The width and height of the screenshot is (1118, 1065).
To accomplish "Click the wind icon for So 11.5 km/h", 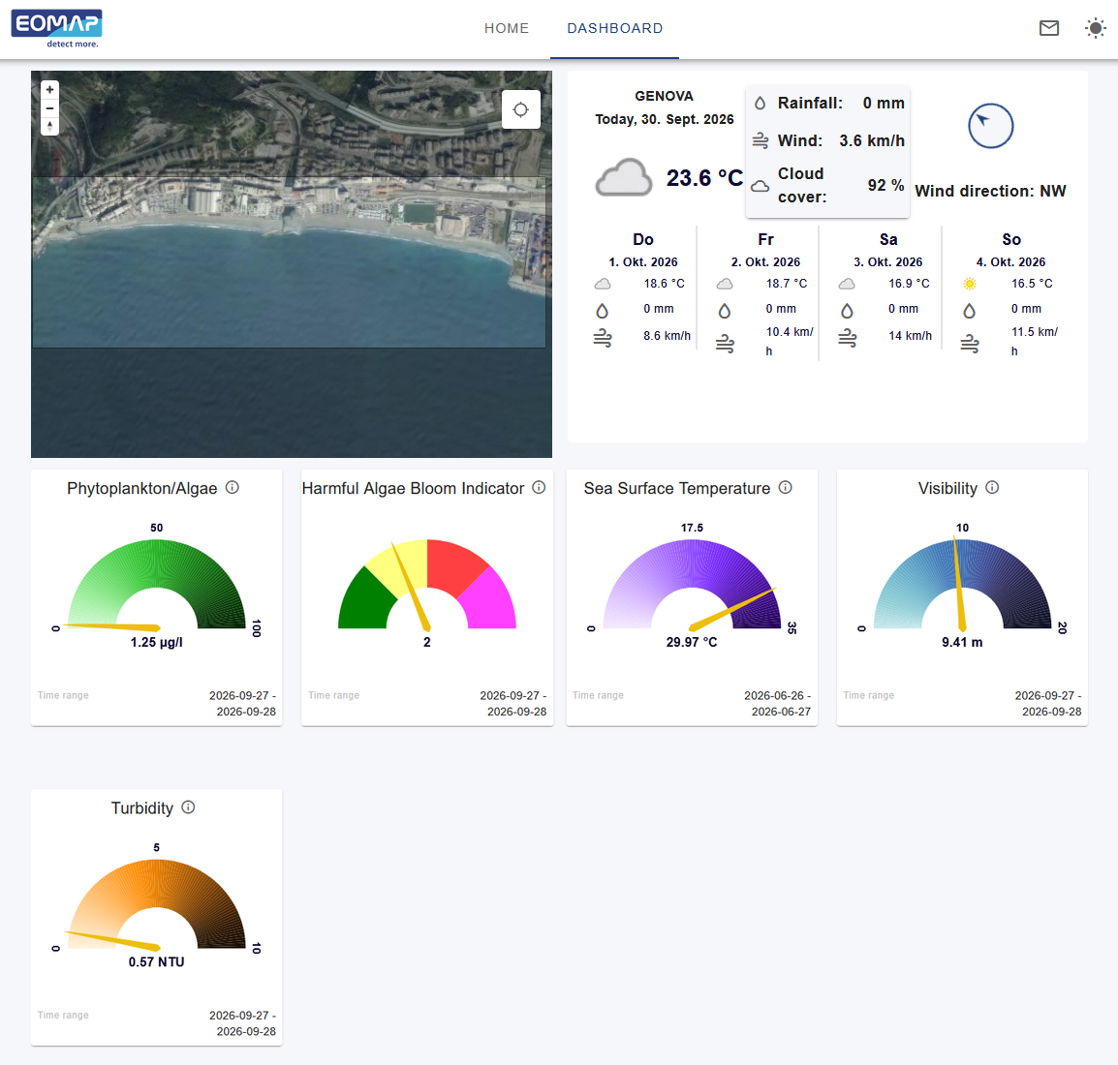I will [x=970, y=344].
